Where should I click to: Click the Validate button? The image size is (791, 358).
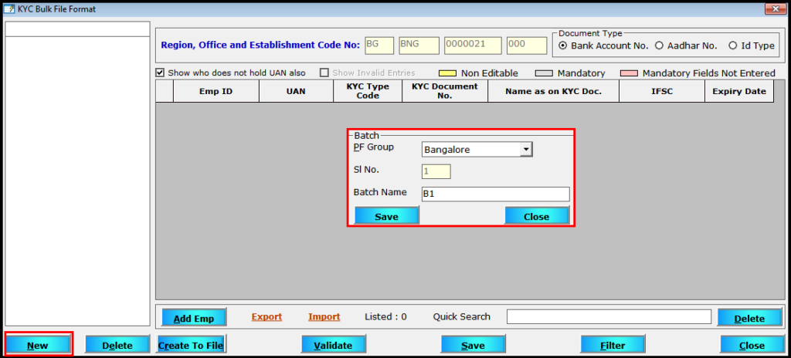coord(334,345)
